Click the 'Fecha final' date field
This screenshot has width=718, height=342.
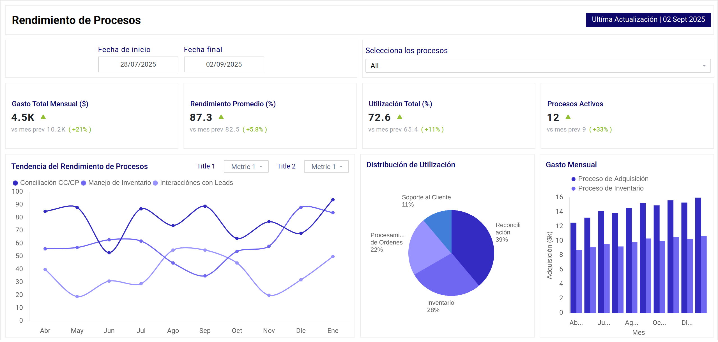(x=224, y=64)
